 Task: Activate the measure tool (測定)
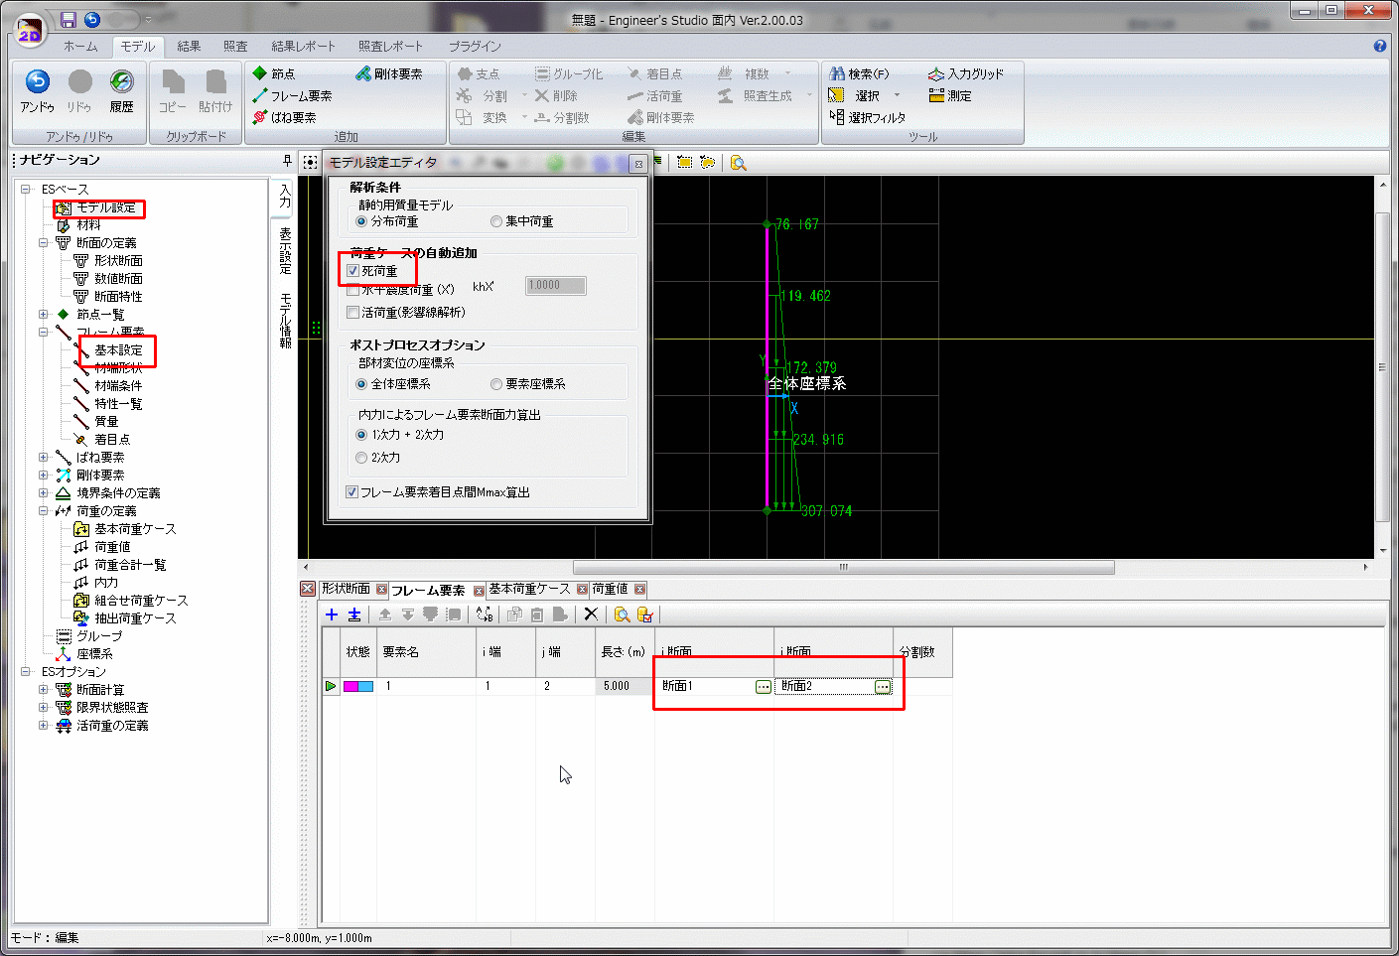click(x=950, y=95)
